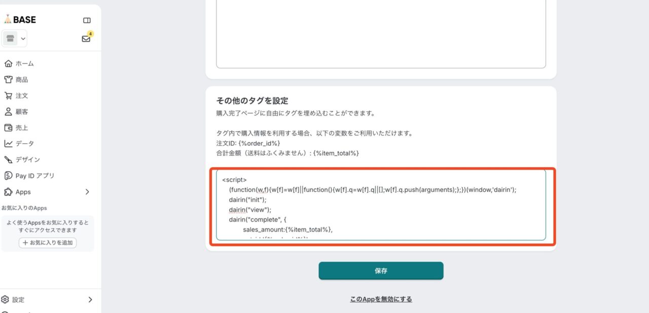
Task: Click the brush icon for デザイン
Action: click(8, 160)
